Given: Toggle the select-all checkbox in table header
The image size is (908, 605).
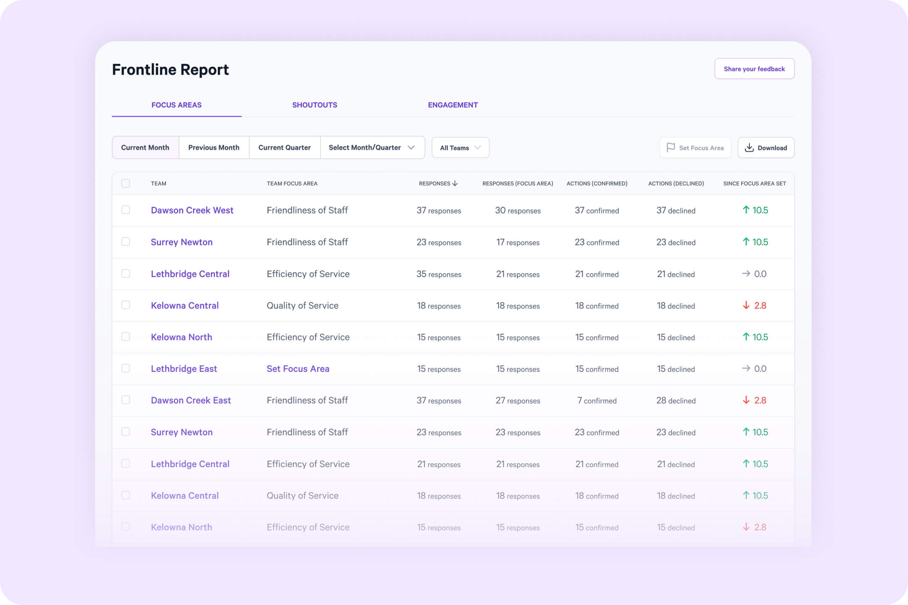Looking at the screenshot, I should [x=126, y=183].
